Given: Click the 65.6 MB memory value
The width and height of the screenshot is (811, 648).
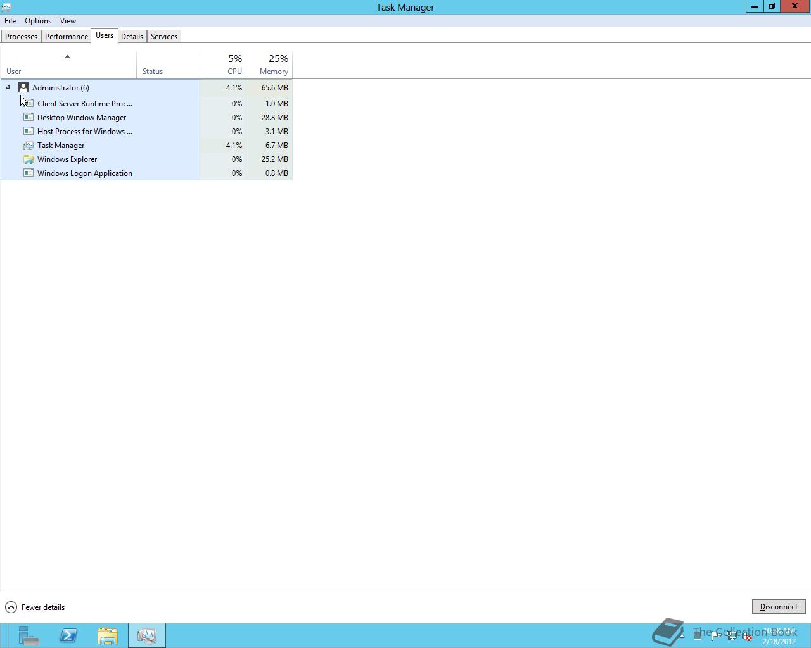Looking at the screenshot, I should 275,88.
